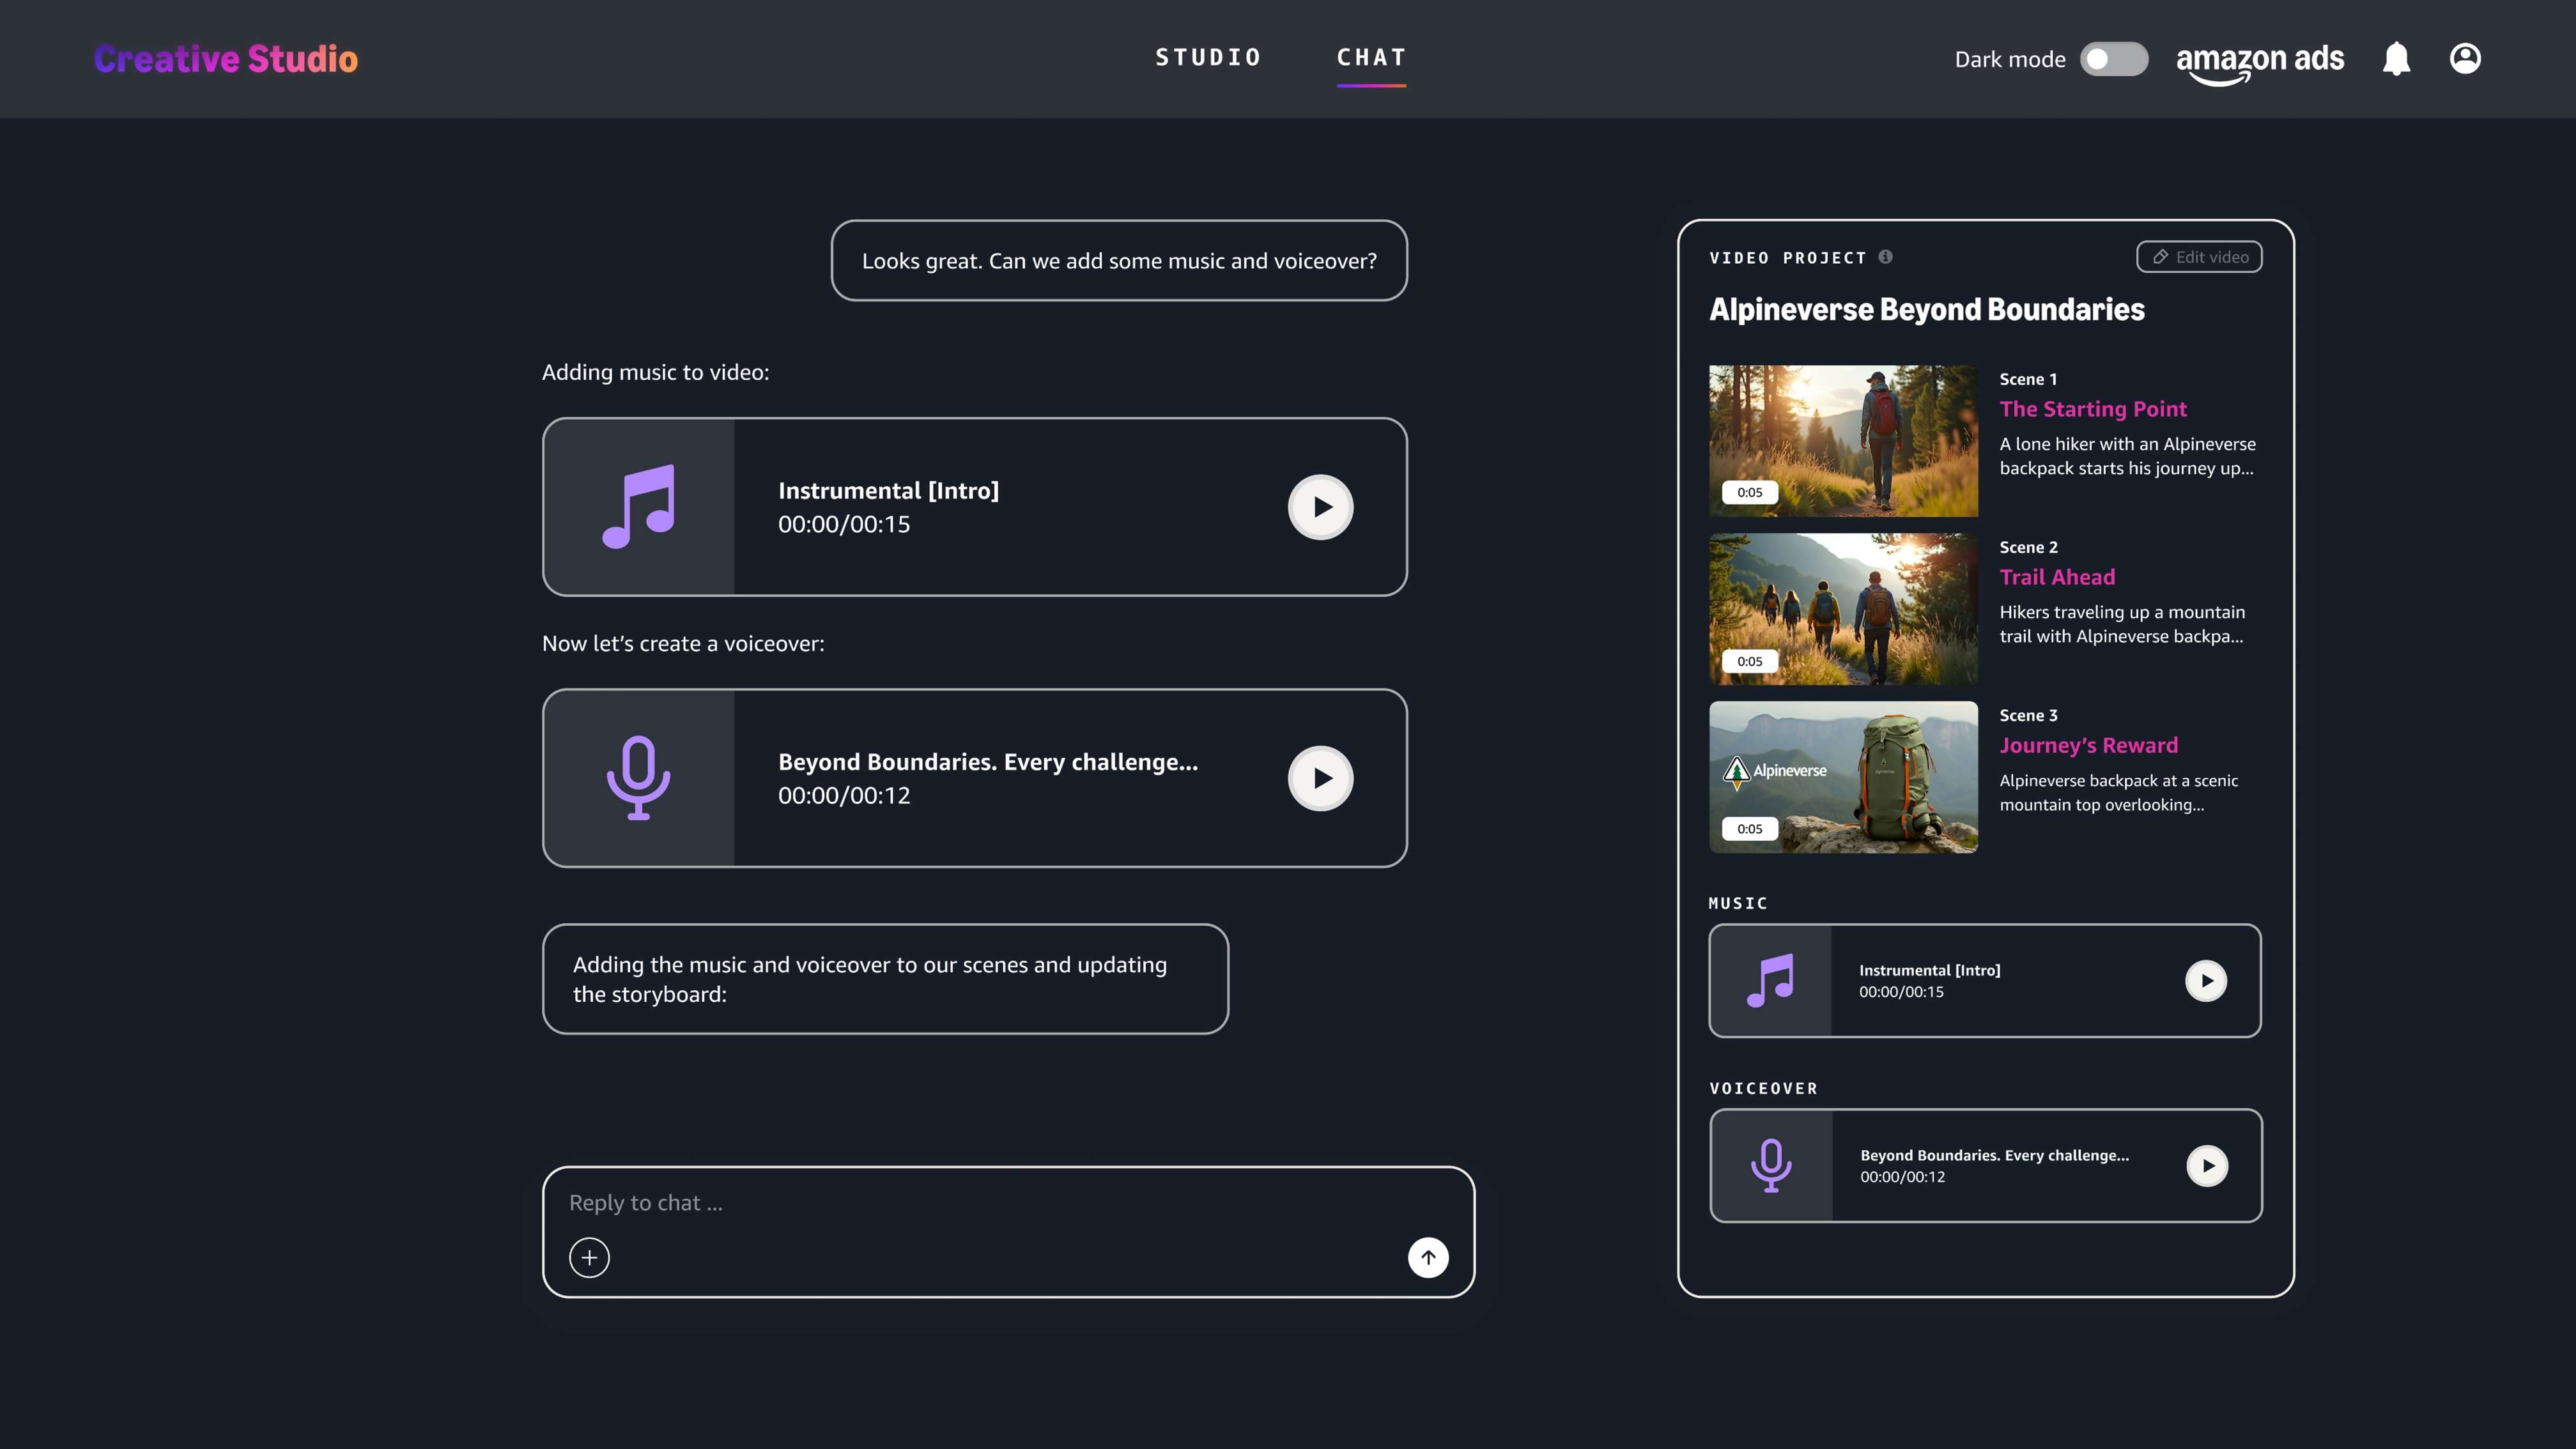Play the music track in the Video Project panel
The width and height of the screenshot is (2576, 1449).
(x=2207, y=980)
